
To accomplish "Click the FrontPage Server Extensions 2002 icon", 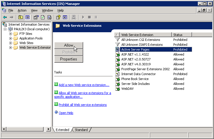I will pos(118,69).
